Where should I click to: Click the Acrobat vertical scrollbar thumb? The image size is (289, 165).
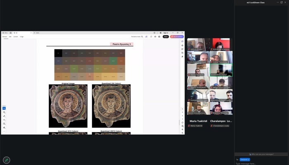pos(179,122)
